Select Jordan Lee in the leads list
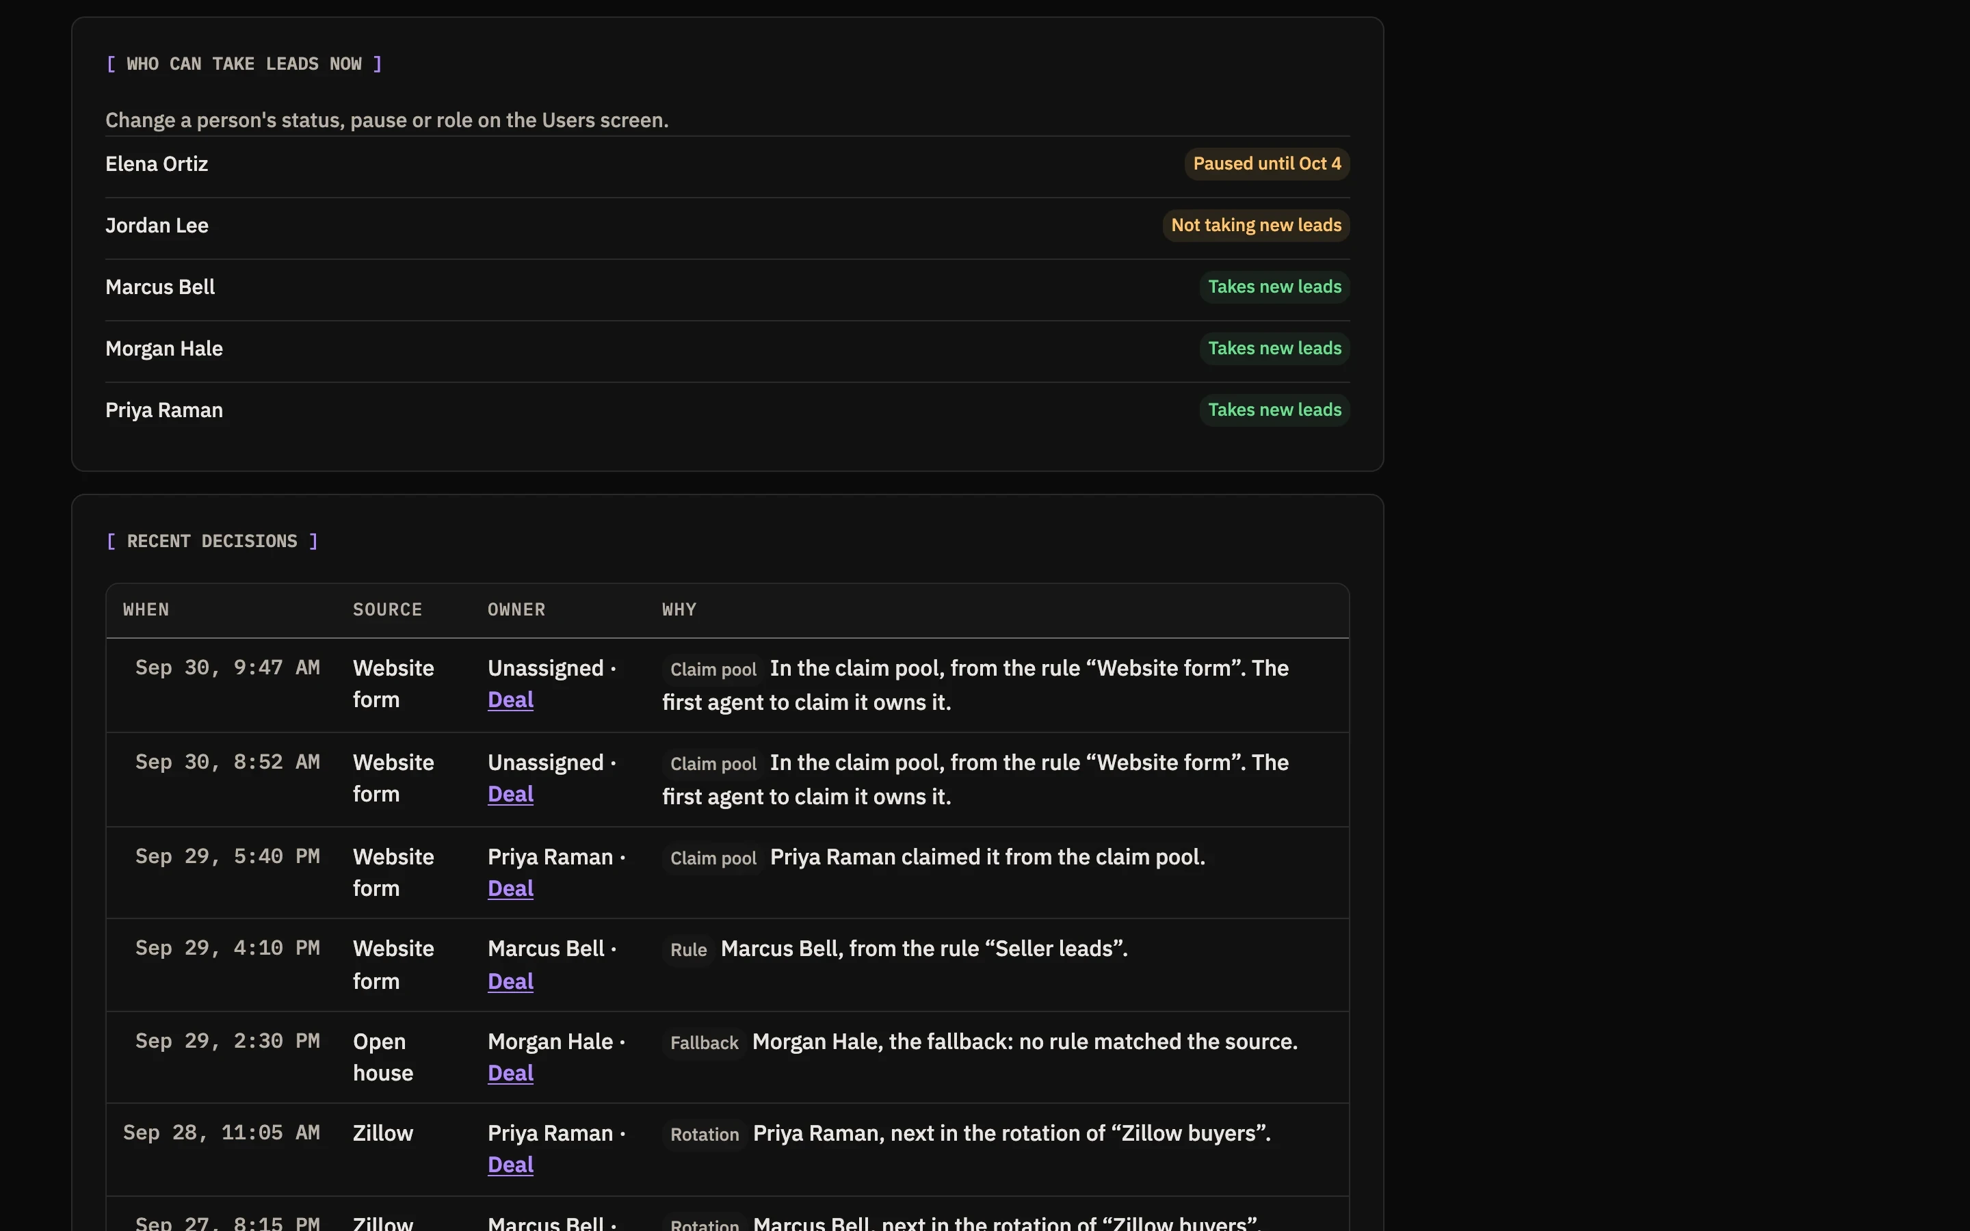Viewport: 1970px width, 1231px height. (x=156, y=226)
